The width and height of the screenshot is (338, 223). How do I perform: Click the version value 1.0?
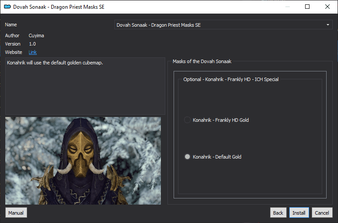pos(32,44)
